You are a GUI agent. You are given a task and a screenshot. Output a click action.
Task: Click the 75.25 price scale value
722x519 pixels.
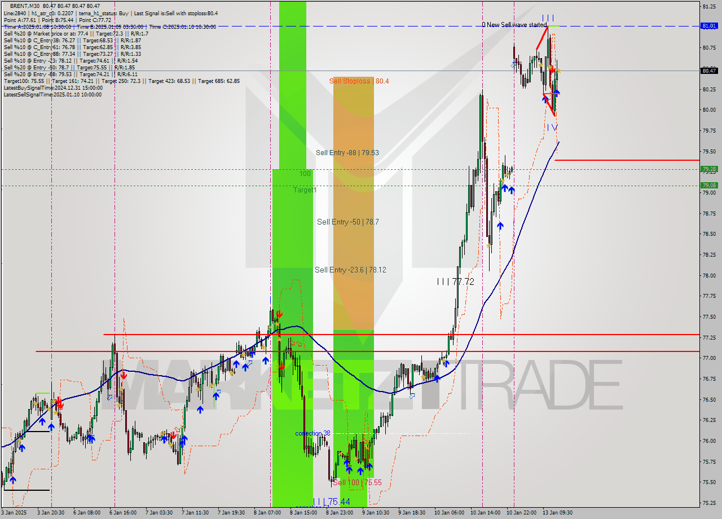[x=709, y=503]
